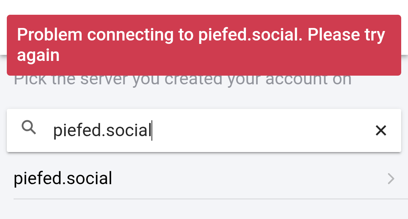This screenshot has height=219, width=408.
Task: Click the magnifying glass search icon
Action: (x=29, y=127)
